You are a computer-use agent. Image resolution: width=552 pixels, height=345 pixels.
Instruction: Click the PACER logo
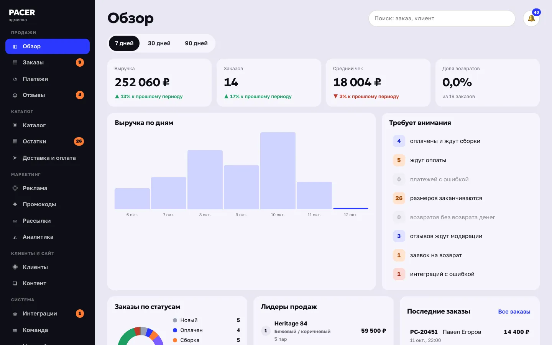(22, 13)
